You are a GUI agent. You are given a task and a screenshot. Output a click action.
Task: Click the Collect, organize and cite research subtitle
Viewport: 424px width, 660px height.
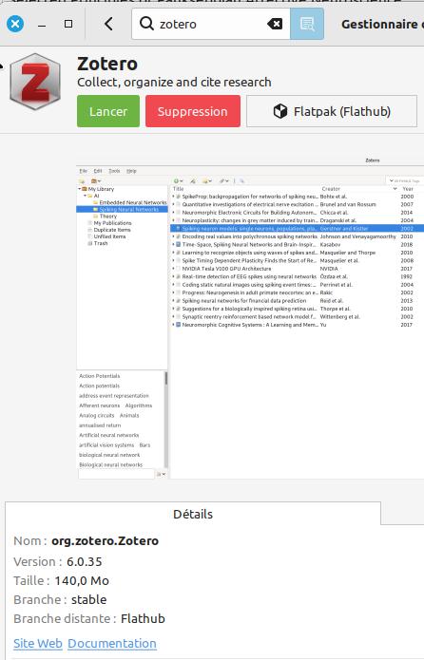pyautogui.click(x=174, y=82)
